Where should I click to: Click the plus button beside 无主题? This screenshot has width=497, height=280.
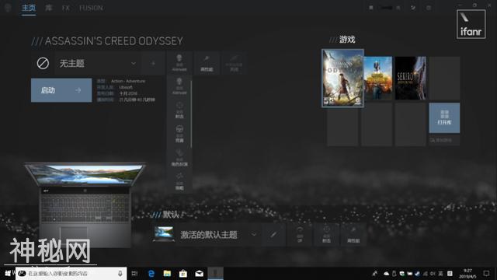(153, 64)
